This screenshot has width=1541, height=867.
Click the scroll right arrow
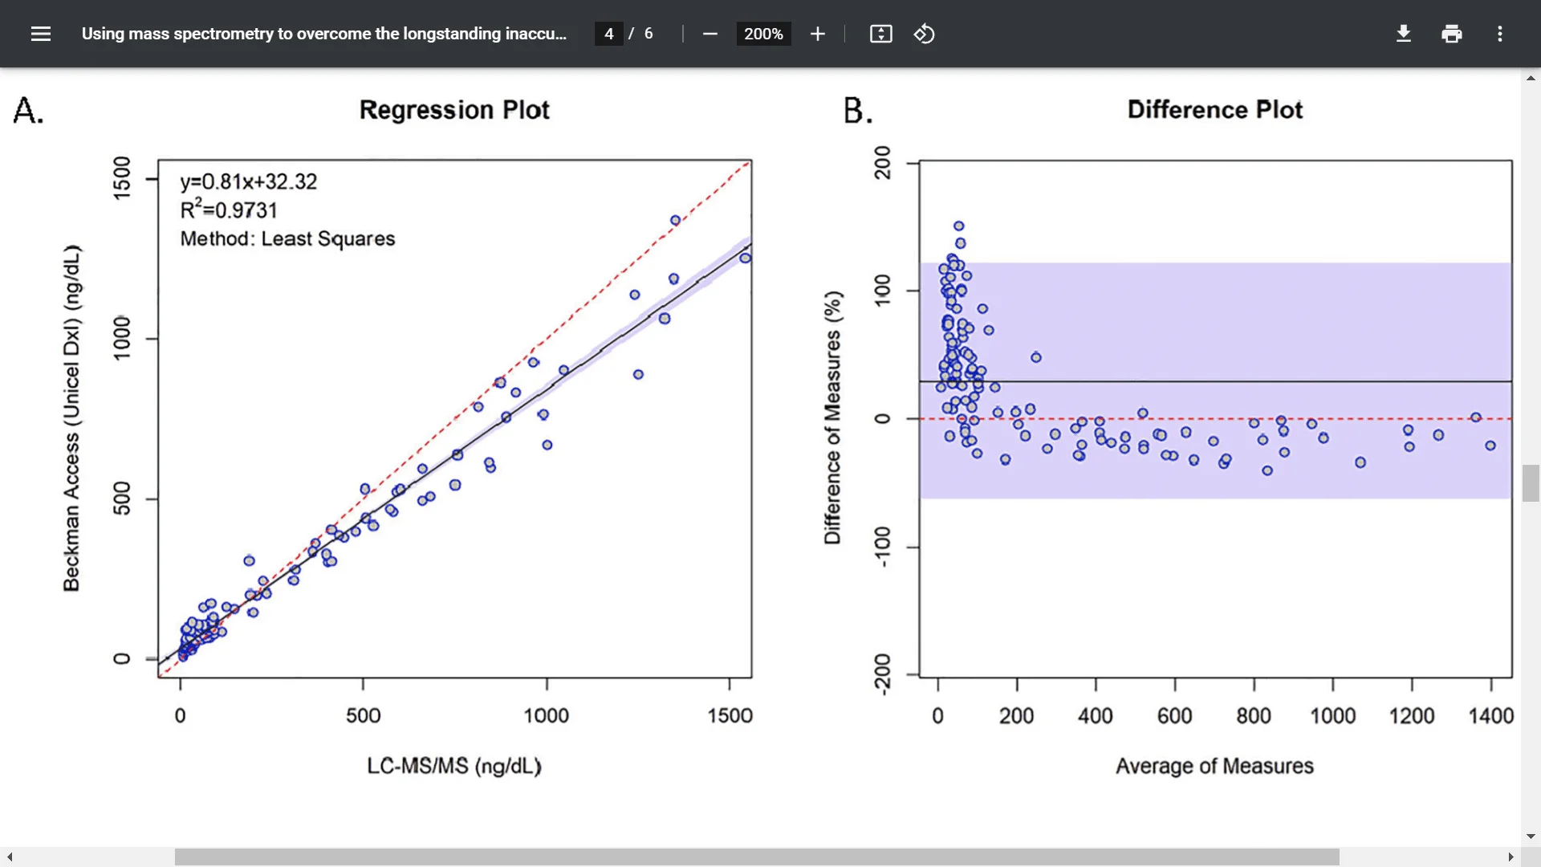tap(1511, 857)
